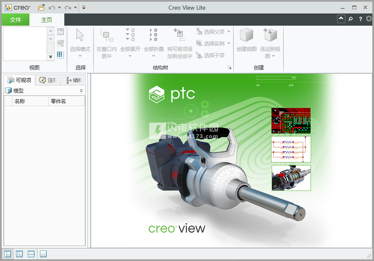
Task: Expand the views gallery with the More arrow
Action: pos(50,57)
